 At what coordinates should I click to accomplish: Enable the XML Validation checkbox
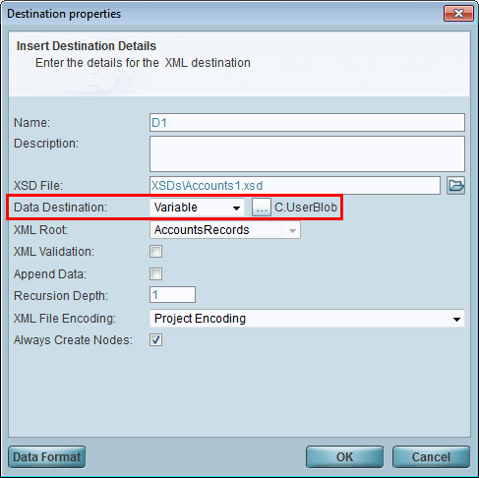click(155, 252)
